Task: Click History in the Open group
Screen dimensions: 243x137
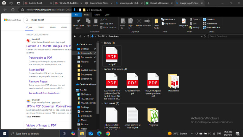Action: tap(195, 28)
